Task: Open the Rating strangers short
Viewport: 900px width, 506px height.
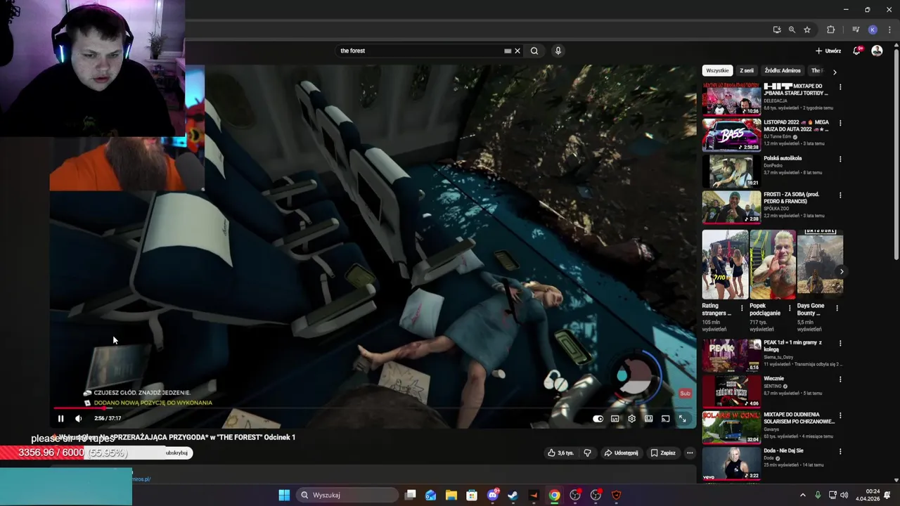Action: pos(725,264)
